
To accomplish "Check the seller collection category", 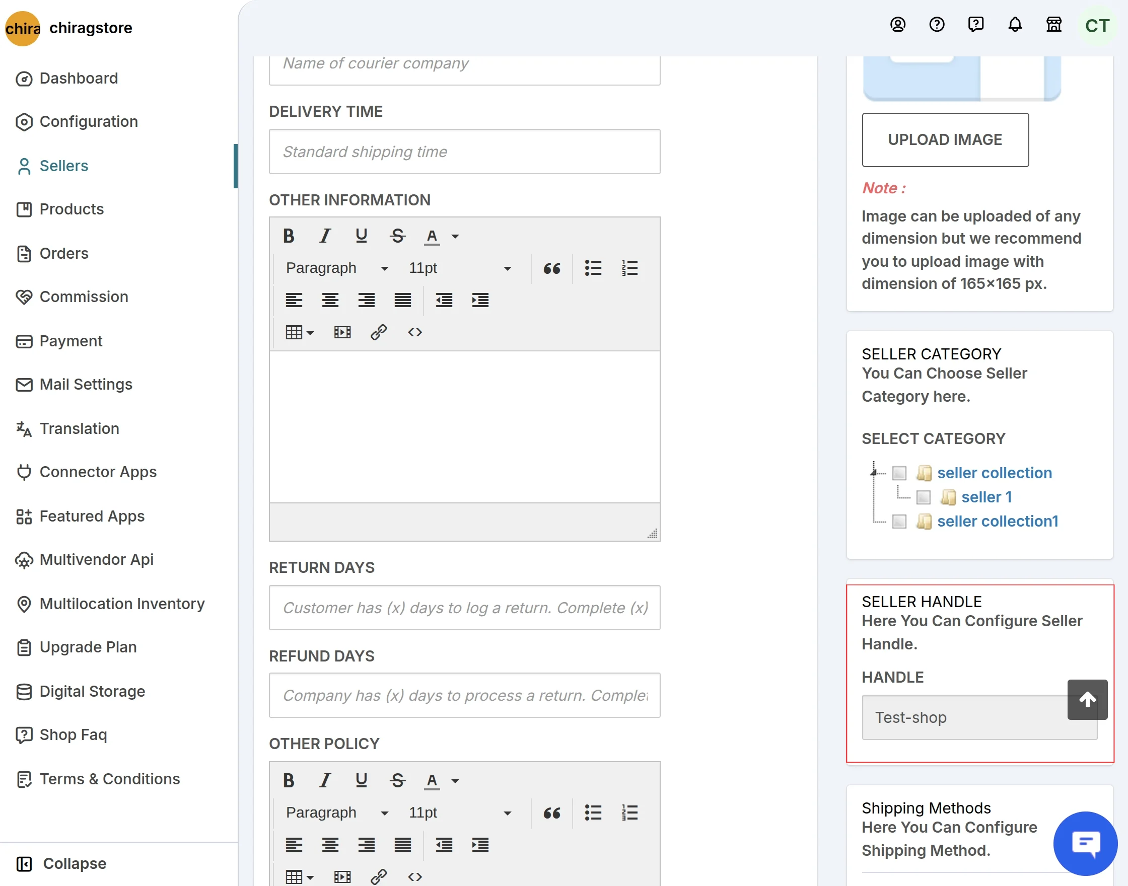I will click(899, 473).
